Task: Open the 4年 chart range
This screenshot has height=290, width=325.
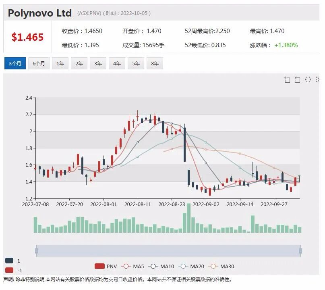Action: click(117, 63)
